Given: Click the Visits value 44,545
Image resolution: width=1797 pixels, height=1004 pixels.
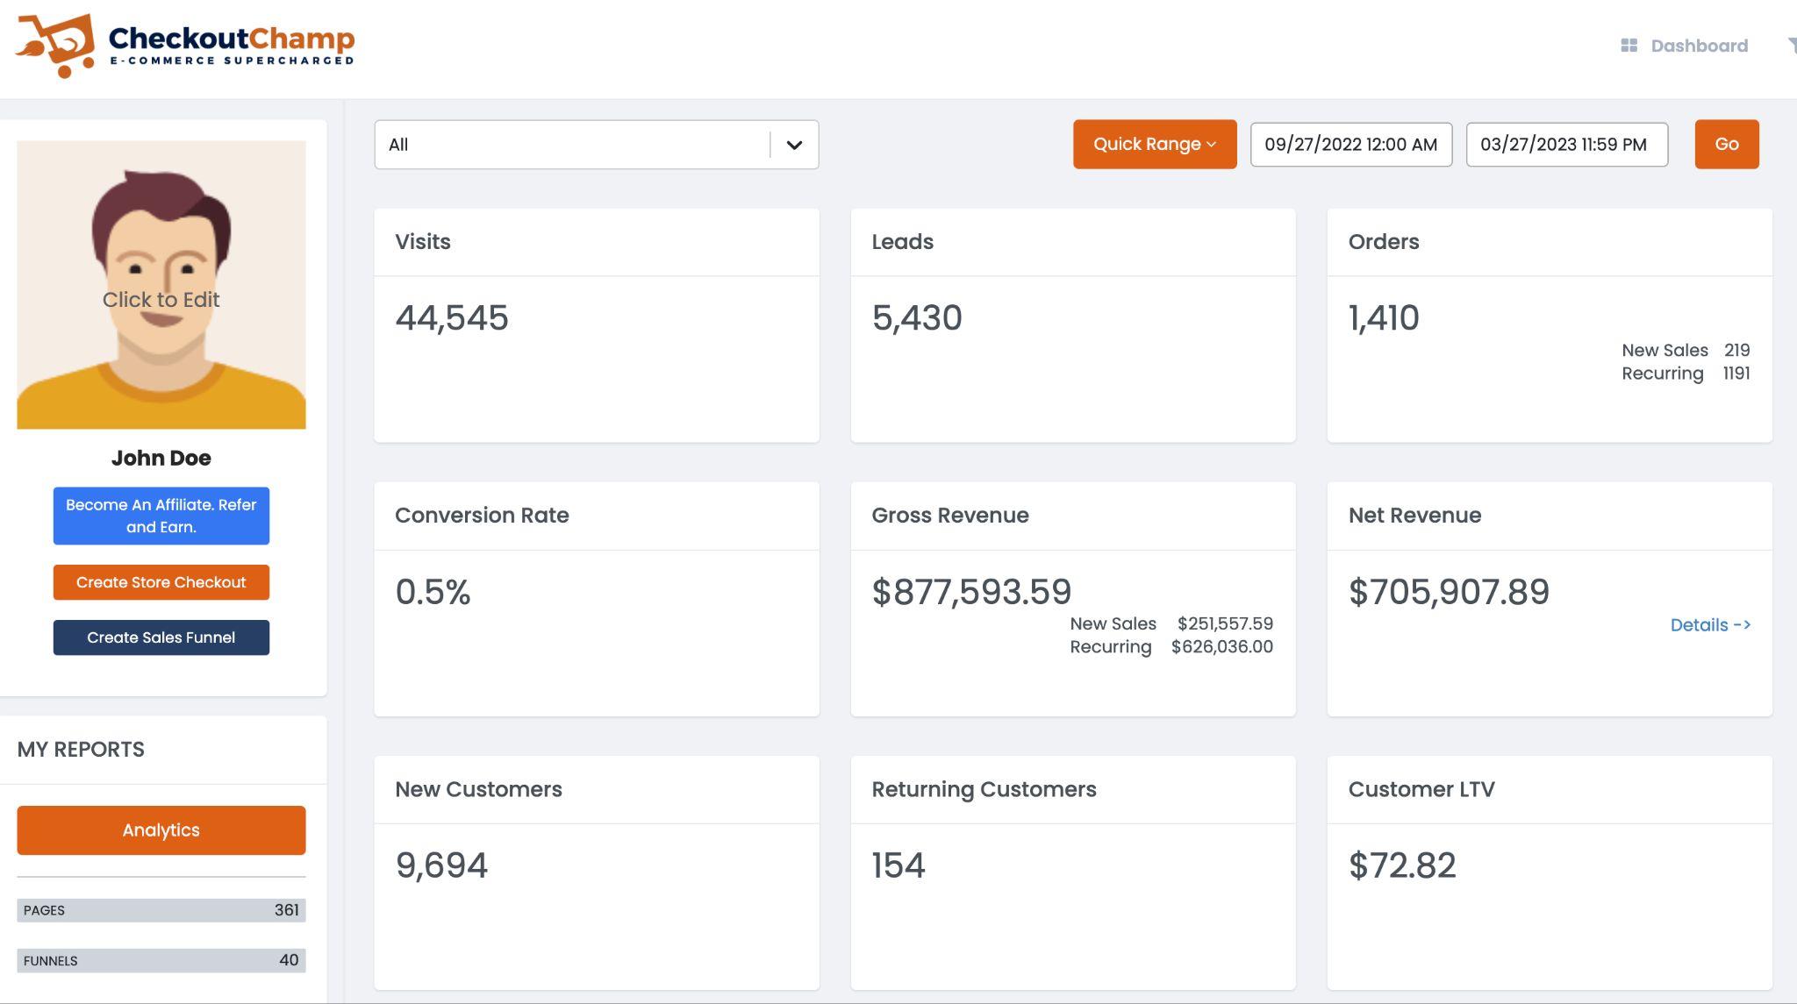Looking at the screenshot, I should [x=452, y=317].
